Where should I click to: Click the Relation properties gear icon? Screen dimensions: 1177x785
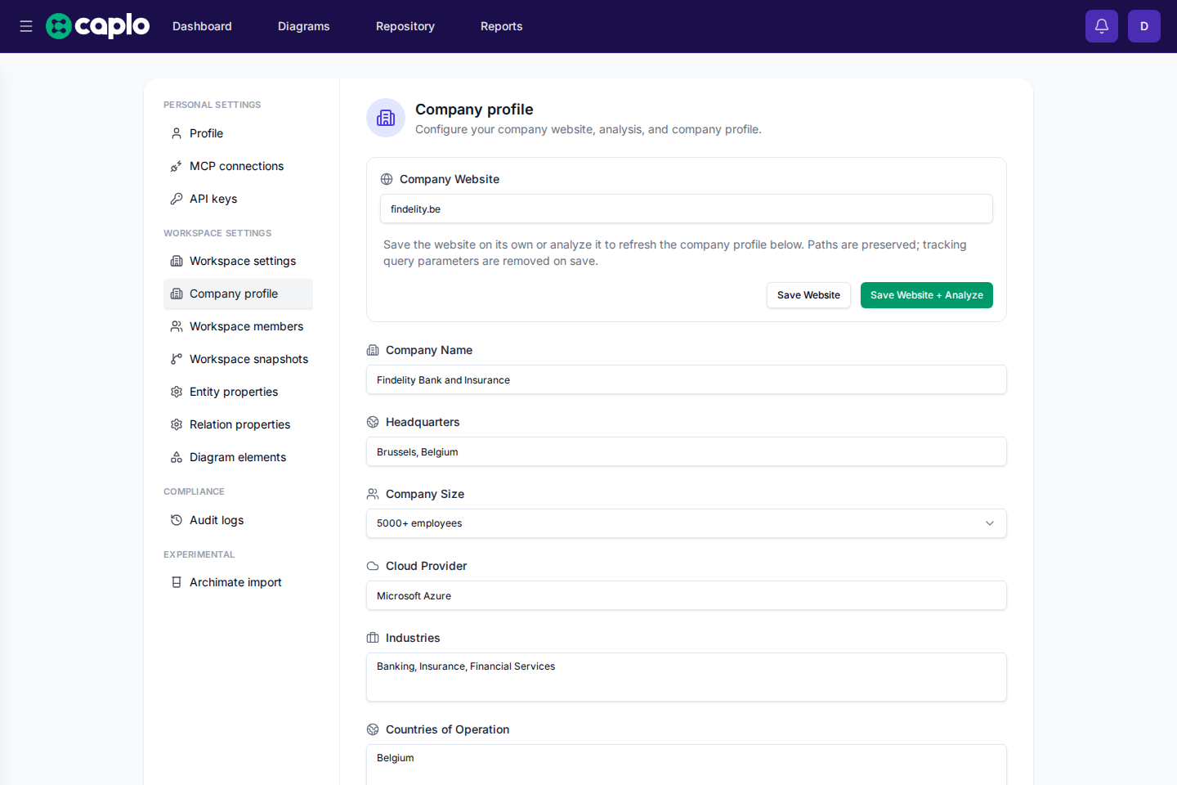(x=177, y=424)
